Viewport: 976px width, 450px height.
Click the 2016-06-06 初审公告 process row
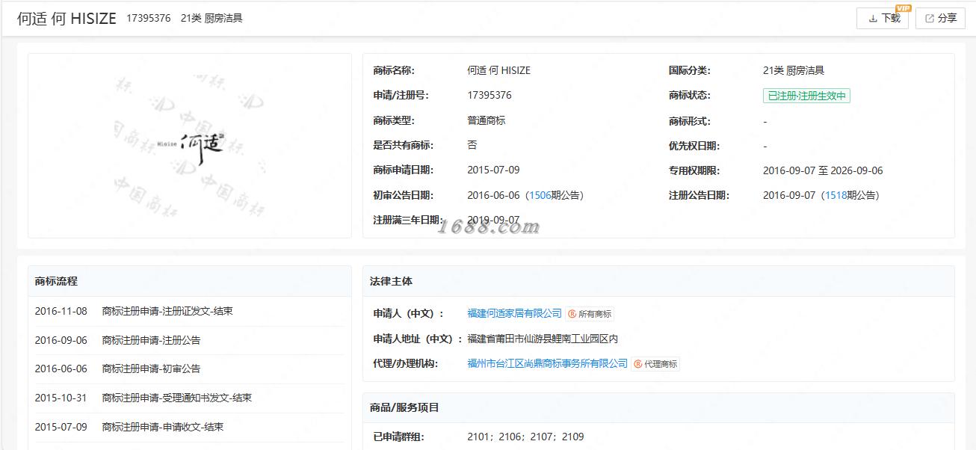(190, 369)
